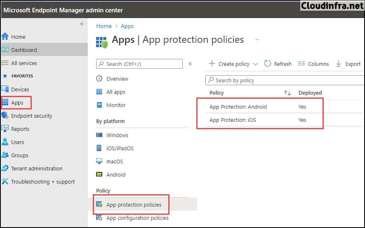The width and height of the screenshot is (365, 228).
Task: Focus the Search (Ctrl+/) input field
Action: tap(139, 64)
